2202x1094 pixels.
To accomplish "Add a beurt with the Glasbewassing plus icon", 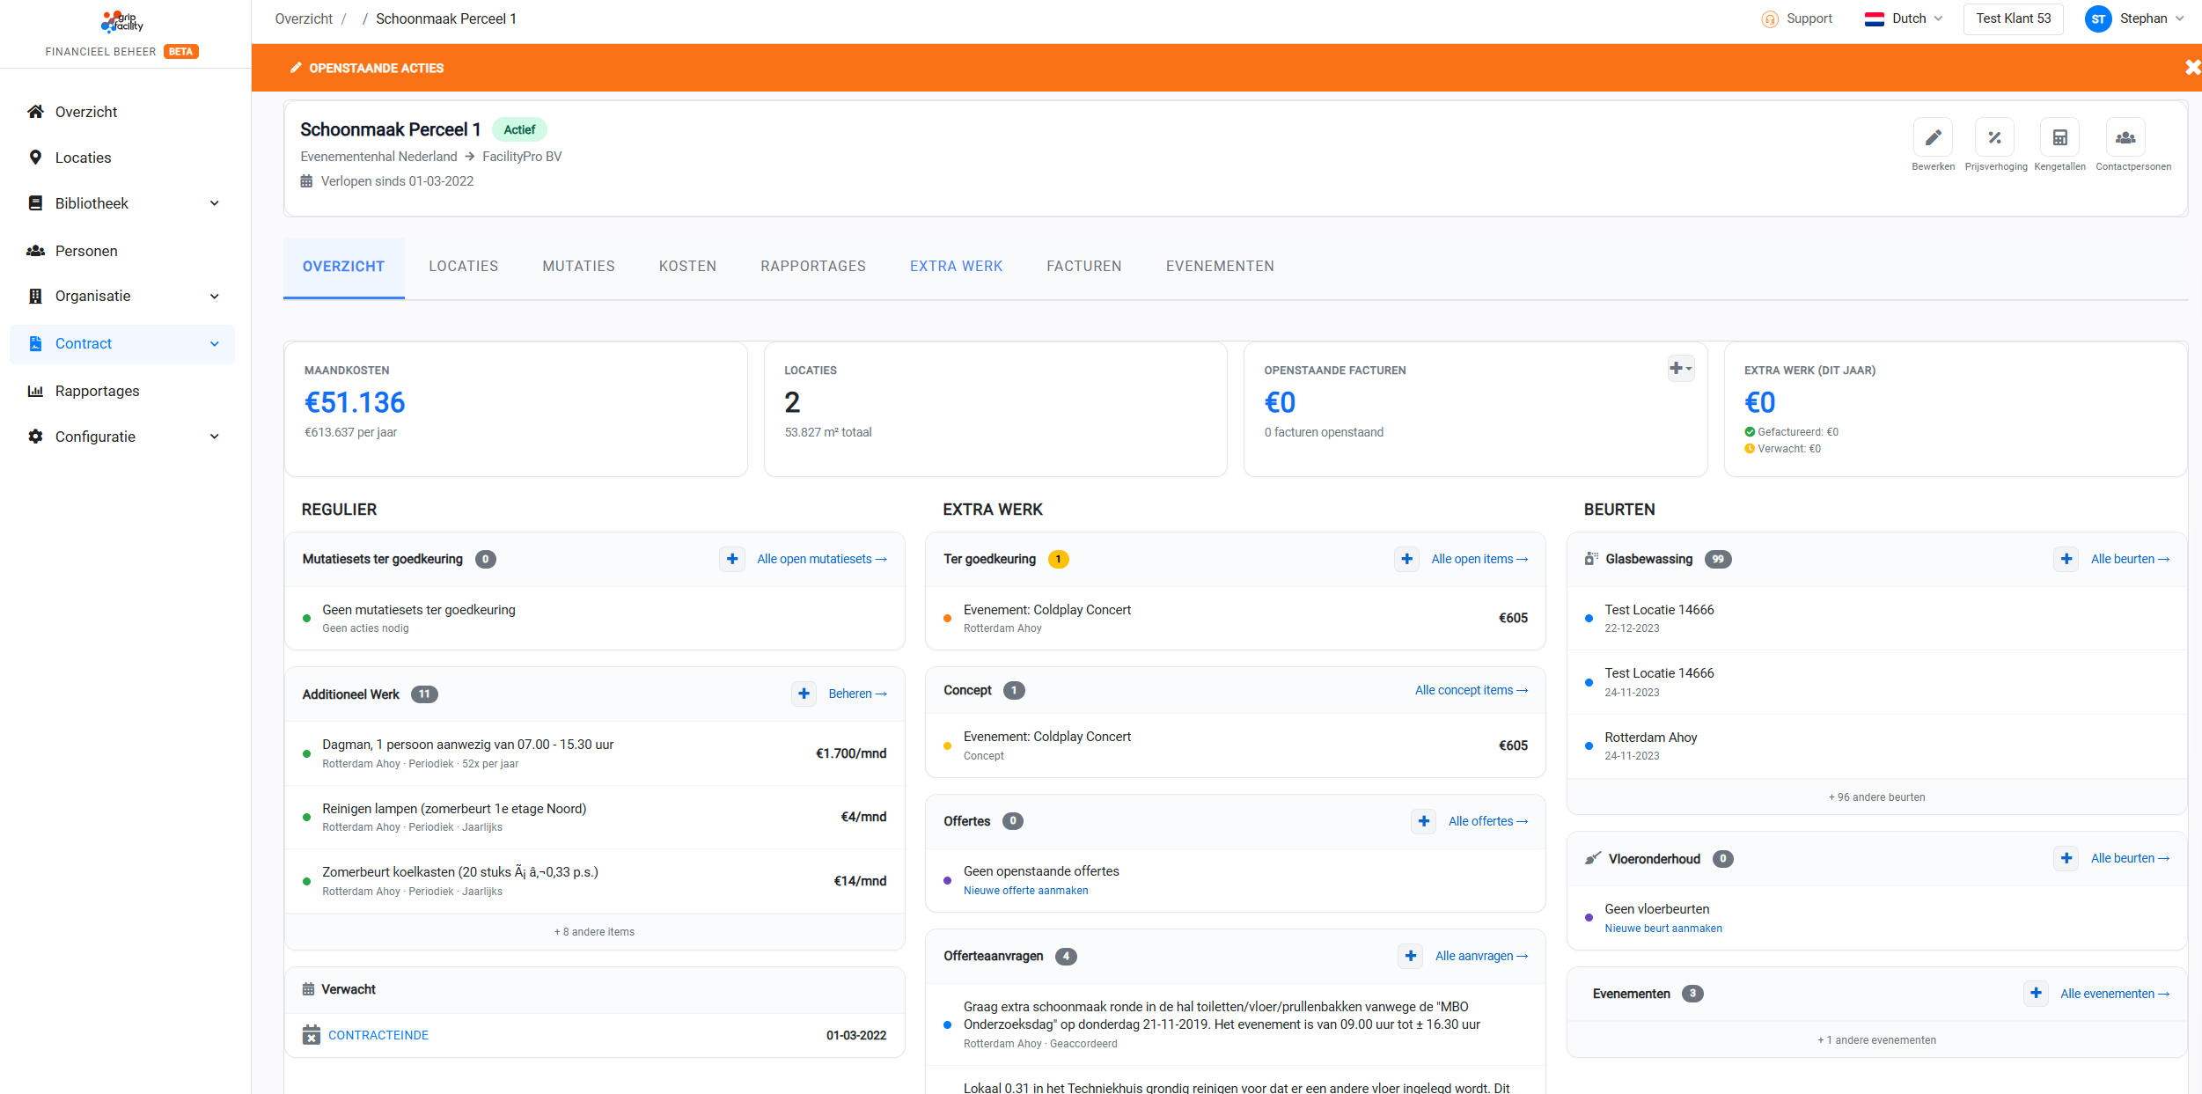I will click(x=2066, y=559).
